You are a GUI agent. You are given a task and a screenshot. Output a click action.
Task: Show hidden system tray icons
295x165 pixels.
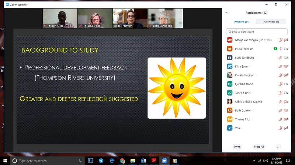point(254,161)
